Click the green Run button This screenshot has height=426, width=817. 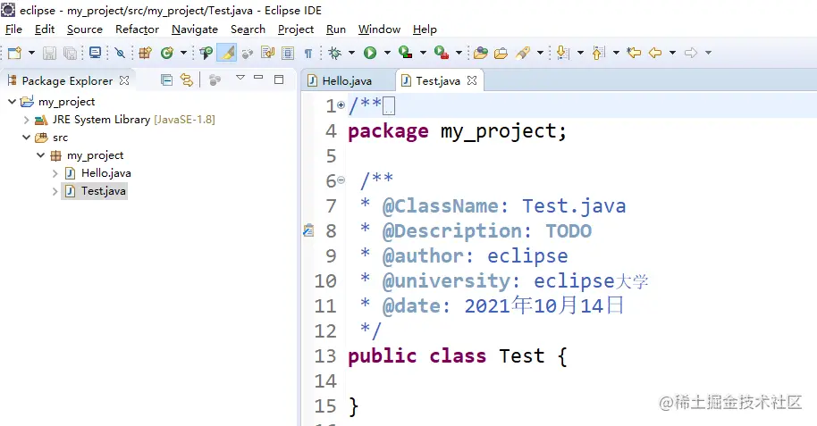click(x=370, y=53)
